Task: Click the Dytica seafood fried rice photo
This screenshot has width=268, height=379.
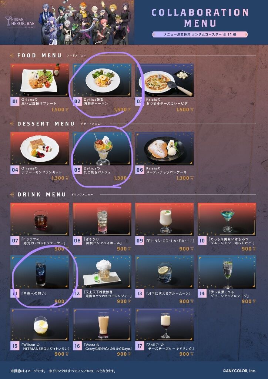Action: click(102, 80)
